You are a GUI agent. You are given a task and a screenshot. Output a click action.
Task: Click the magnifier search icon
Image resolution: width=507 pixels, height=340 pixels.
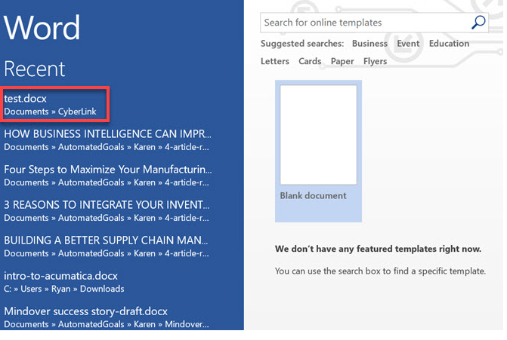(x=478, y=23)
